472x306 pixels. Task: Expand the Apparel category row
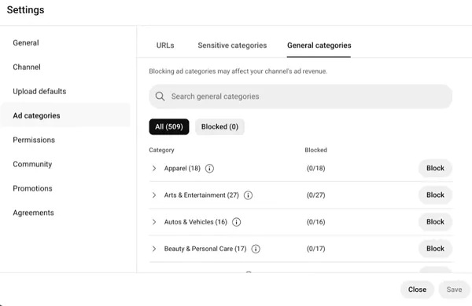[154, 168]
